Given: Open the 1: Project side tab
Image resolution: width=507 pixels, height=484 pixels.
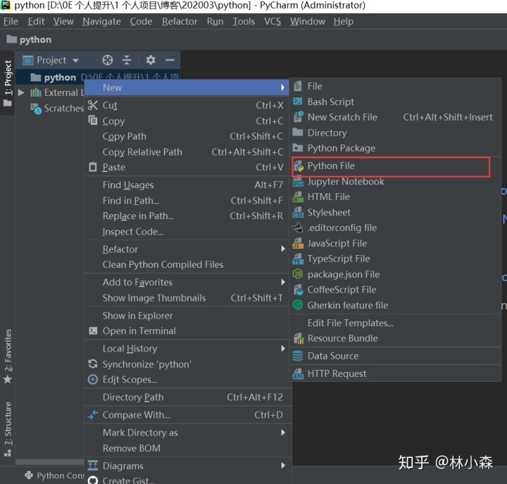Looking at the screenshot, I should pyautogui.click(x=8, y=82).
